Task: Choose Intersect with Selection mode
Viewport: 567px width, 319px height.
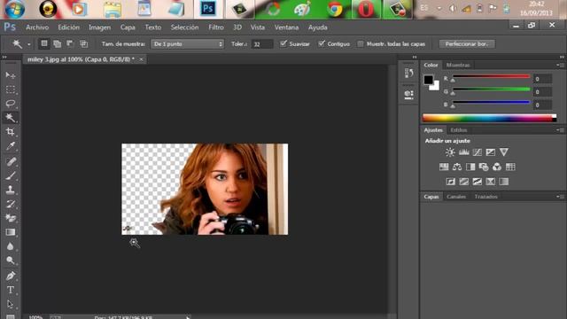Action: 83,43
